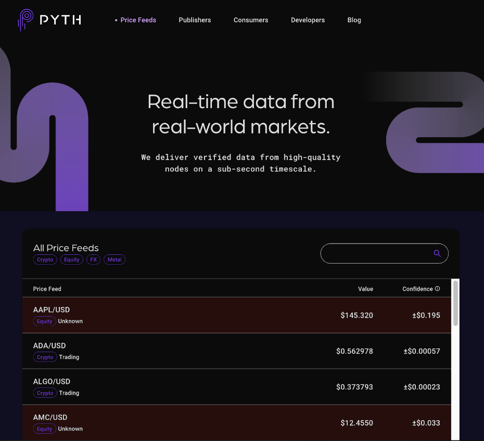Click the Confidence info icon
484x441 pixels.
[x=437, y=289]
